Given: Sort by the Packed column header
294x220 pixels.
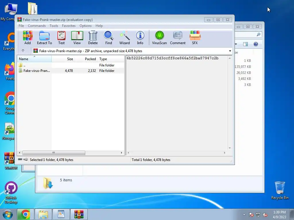Looking at the screenshot, I should [86, 59].
